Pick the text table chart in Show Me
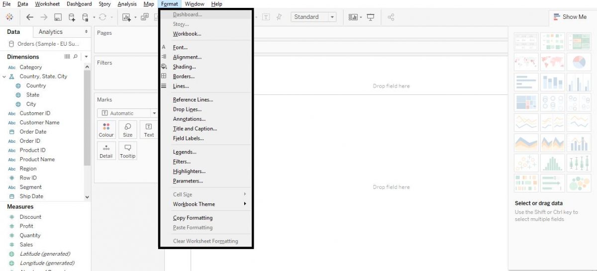Image resolution: width=597 pixels, height=271 pixels. coord(526,42)
